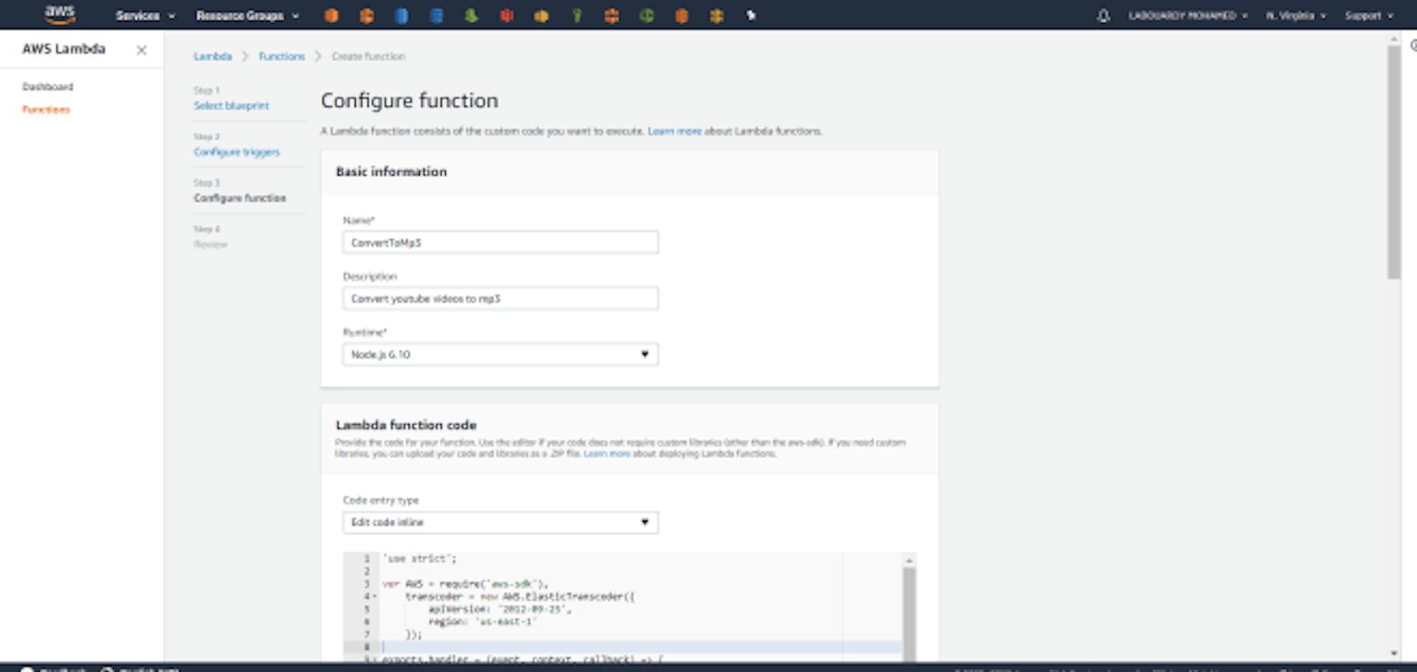Open Learn more about Lambda functions link

[x=674, y=131]
